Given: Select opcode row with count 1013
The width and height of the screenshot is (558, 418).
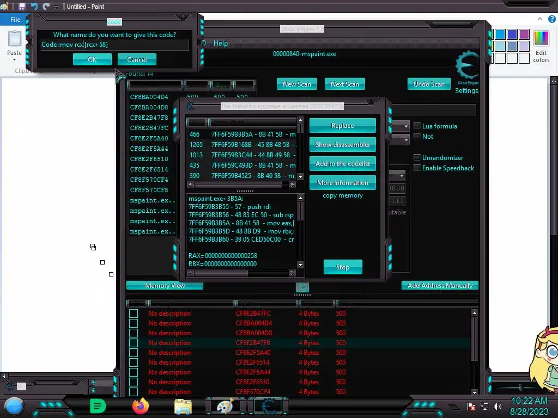Looking at the screenshot, I should [242, 155].
